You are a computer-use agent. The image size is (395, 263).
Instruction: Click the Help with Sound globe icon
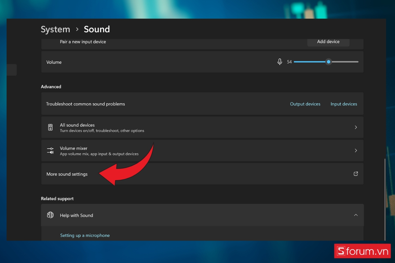click(x=50, y=215)
